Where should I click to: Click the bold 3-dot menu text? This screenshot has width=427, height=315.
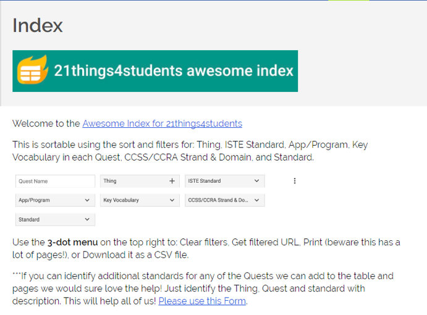pos(72,242)
